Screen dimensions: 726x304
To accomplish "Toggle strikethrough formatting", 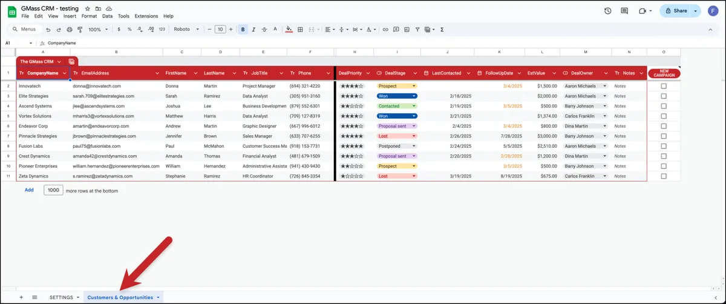I will [x=264, y=29].
